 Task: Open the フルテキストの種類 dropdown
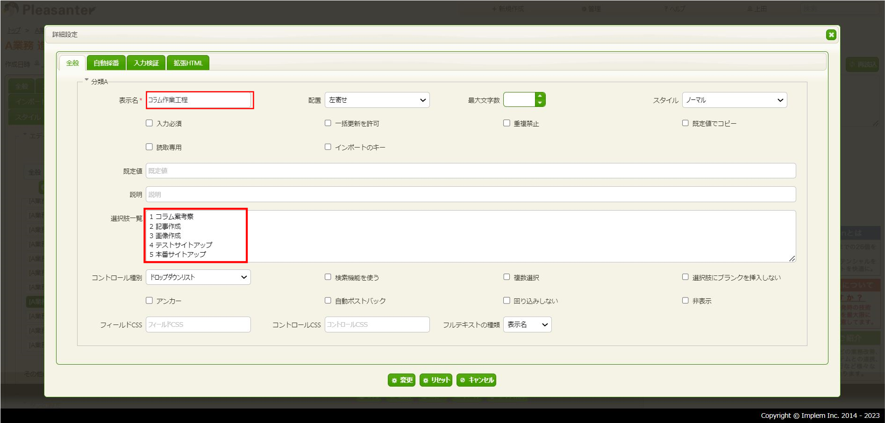coord(528,324)
